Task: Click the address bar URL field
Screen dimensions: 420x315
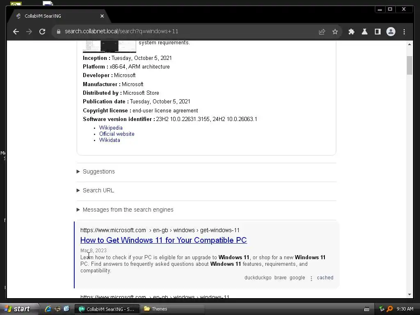Action: (x=187, y=31)
